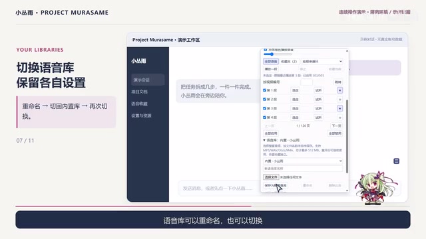
Task: Click 试听 for 第 2 段
Action: pyautogui.click(x=318, y=100)
